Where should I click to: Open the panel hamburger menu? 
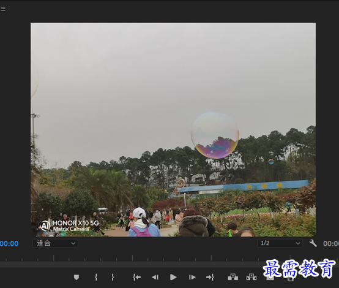click(3, 9)
